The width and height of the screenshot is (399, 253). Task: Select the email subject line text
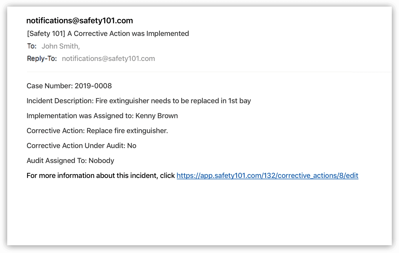pos(108,34)
